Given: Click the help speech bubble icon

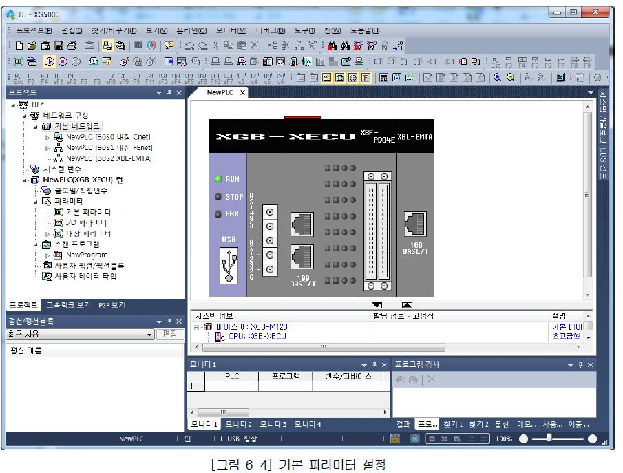Looking at the screenshot, I should coord(169,45).
